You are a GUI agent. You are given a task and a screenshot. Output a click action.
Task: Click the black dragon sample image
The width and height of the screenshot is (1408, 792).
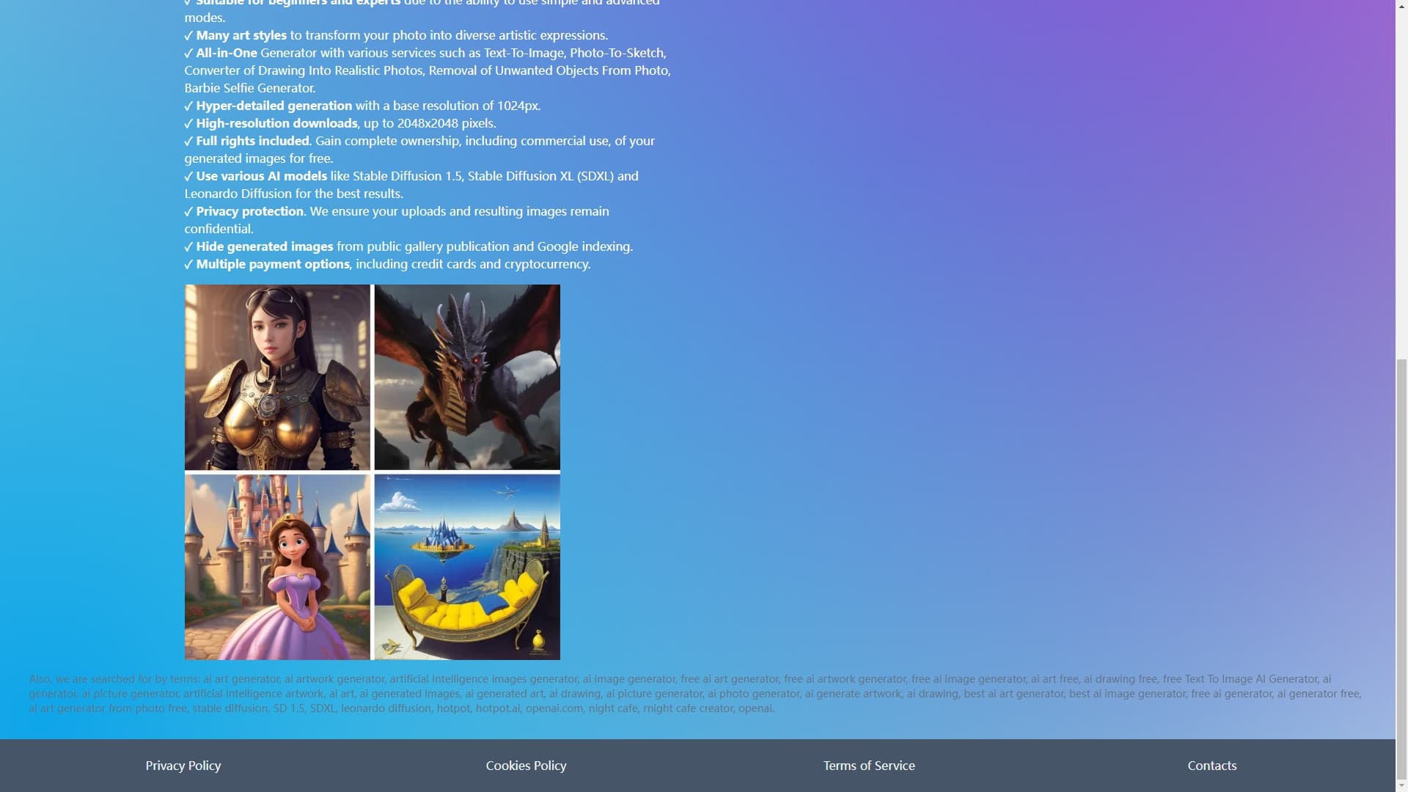(467, 377)
